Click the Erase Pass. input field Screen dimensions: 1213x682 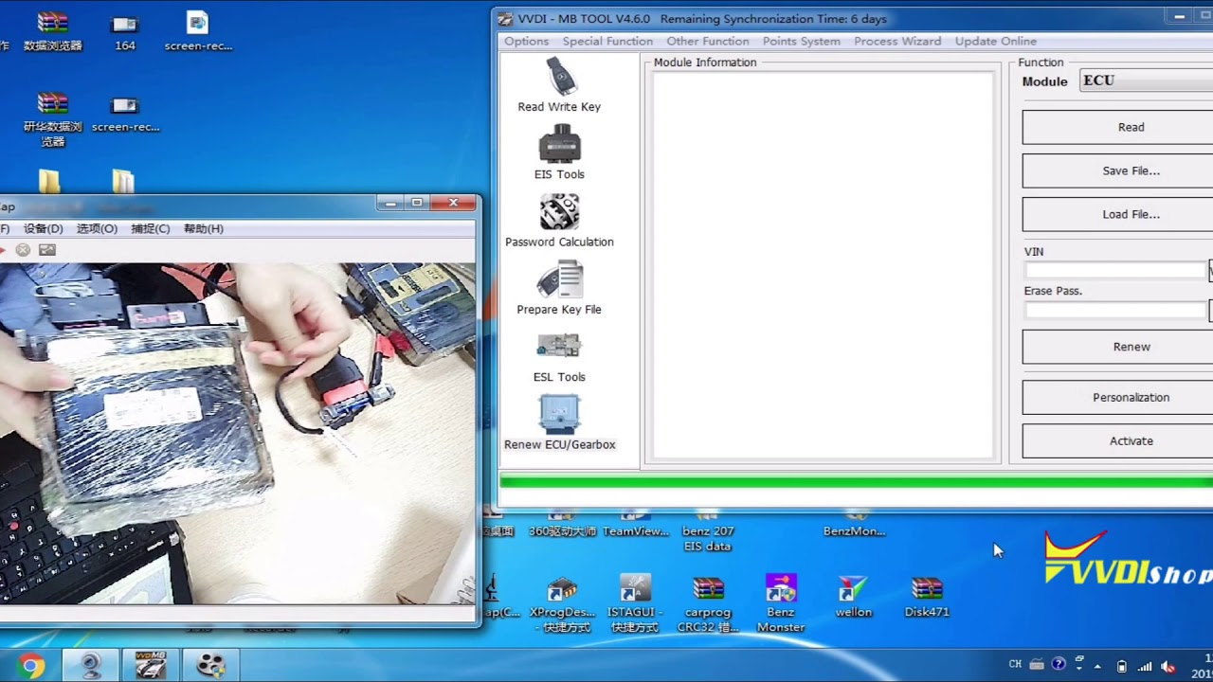(1114, 311)
